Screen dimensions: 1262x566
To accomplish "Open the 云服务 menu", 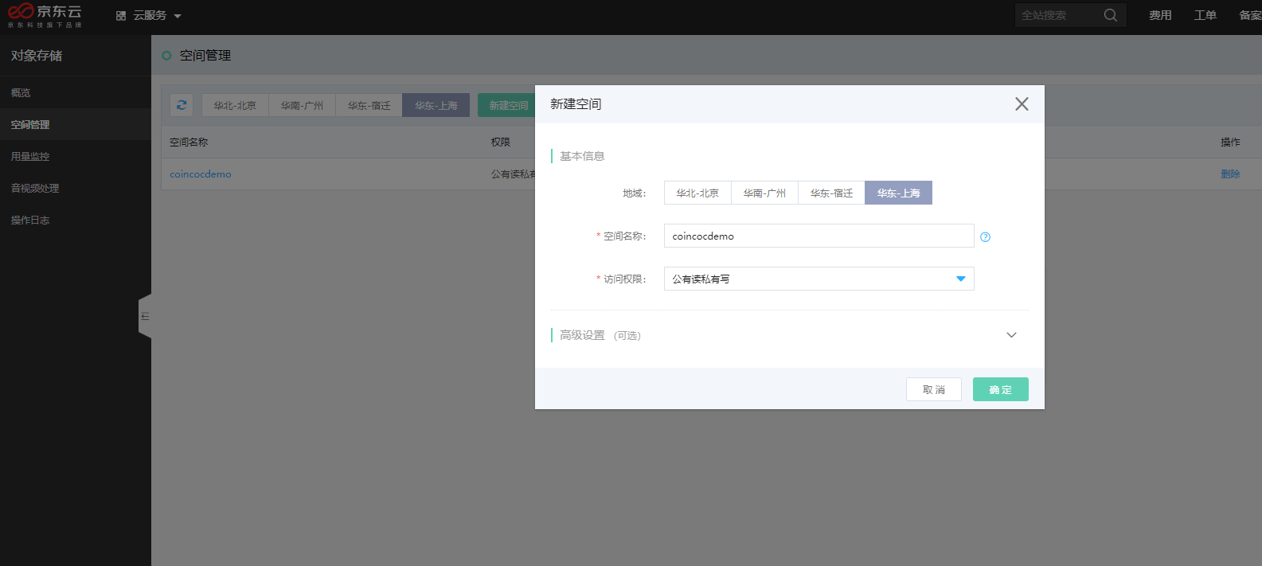I will tap(149, 16).
